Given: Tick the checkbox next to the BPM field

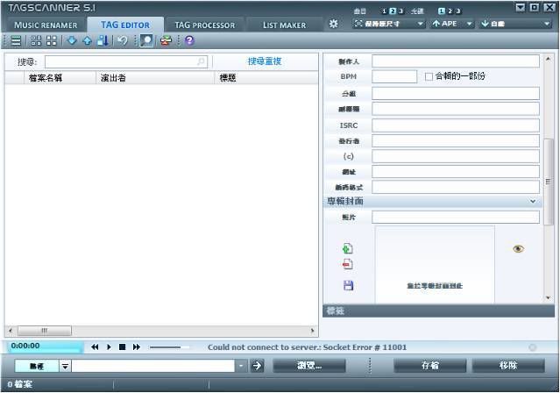Looking at the screenshot, I should tap(429, 76).
